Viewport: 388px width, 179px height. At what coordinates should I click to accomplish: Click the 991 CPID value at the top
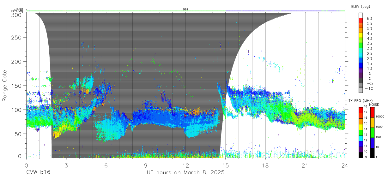tap(186, 9)
